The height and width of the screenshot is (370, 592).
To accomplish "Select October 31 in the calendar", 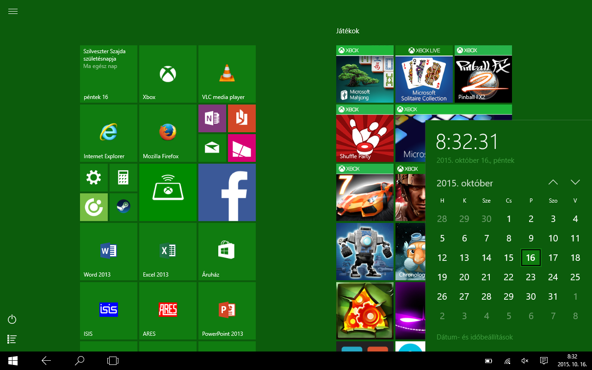I will [553, 296].
